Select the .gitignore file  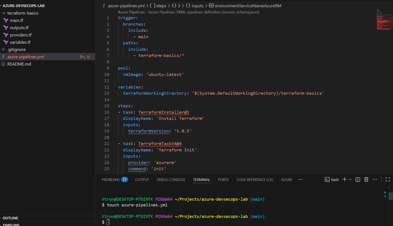pyautogui.click(x=16, y=49)
